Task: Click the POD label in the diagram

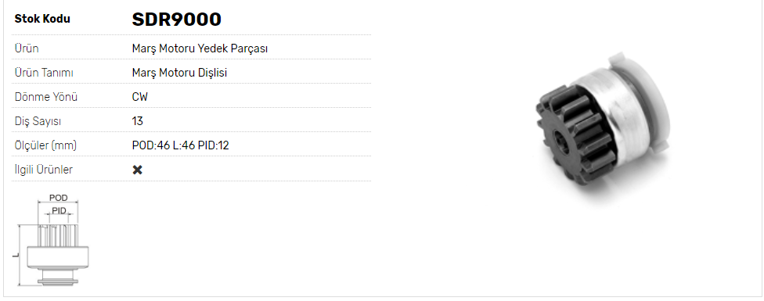Action: [x=58, y=198]
